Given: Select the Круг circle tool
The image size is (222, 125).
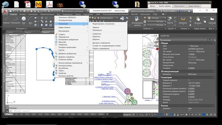Looking at the screenshot, I should [x=24, y=20].
